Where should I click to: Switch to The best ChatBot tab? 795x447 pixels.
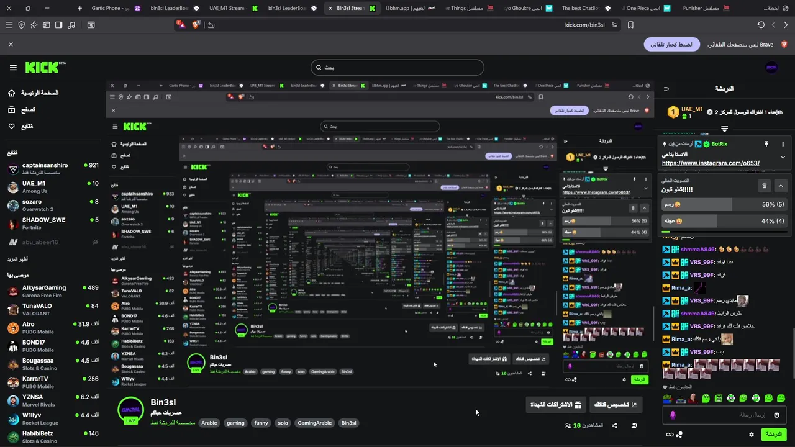(587, 8)
